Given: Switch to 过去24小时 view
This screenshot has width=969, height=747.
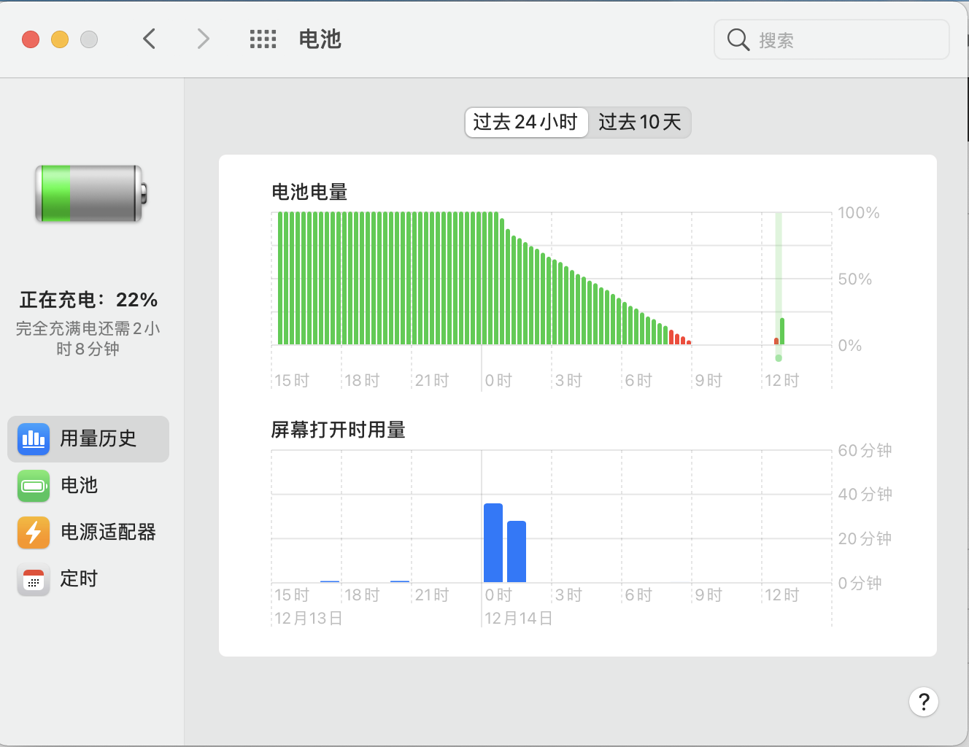Looking at the screenshot, I should click(x=525, y=123).
